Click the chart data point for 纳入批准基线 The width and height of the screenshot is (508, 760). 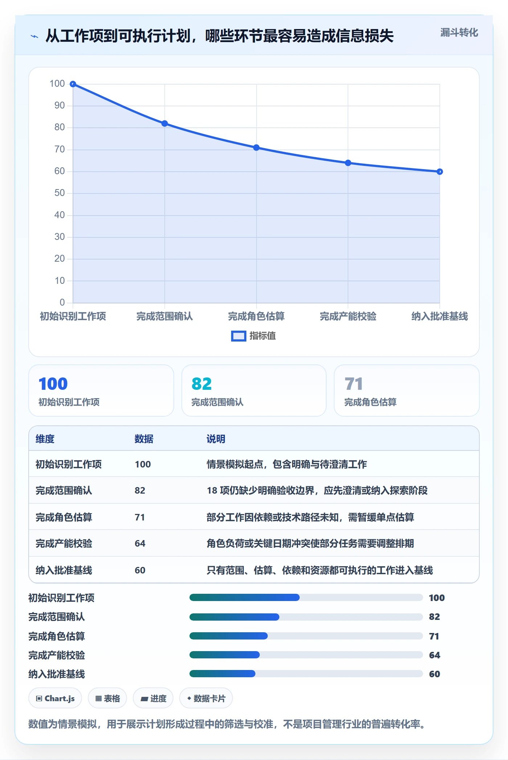pyautogui.click(x=440, y=172)
